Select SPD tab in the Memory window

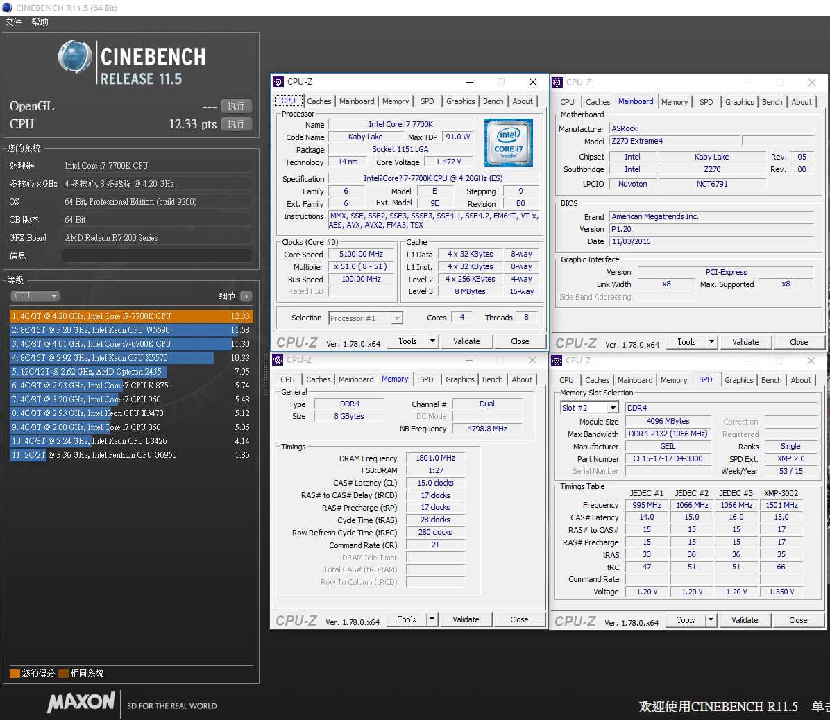click(x=427, y=379)
